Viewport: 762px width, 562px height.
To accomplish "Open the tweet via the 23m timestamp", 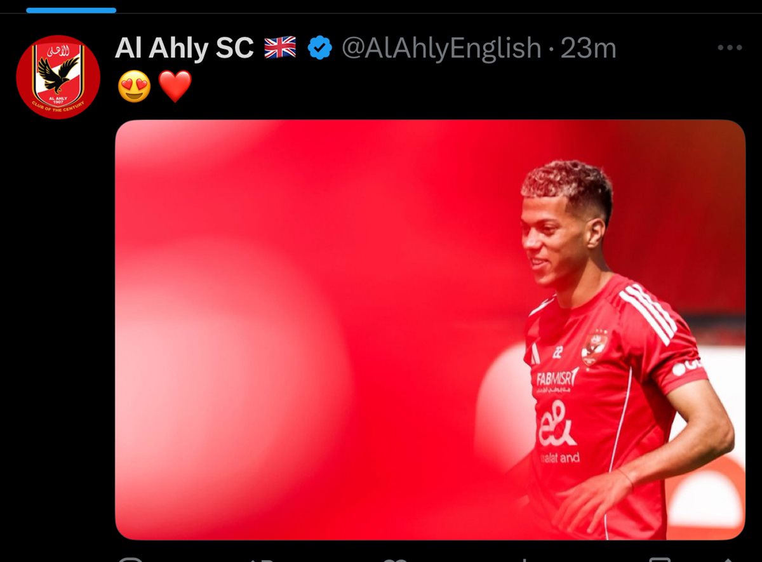I will tap(589, 48).
